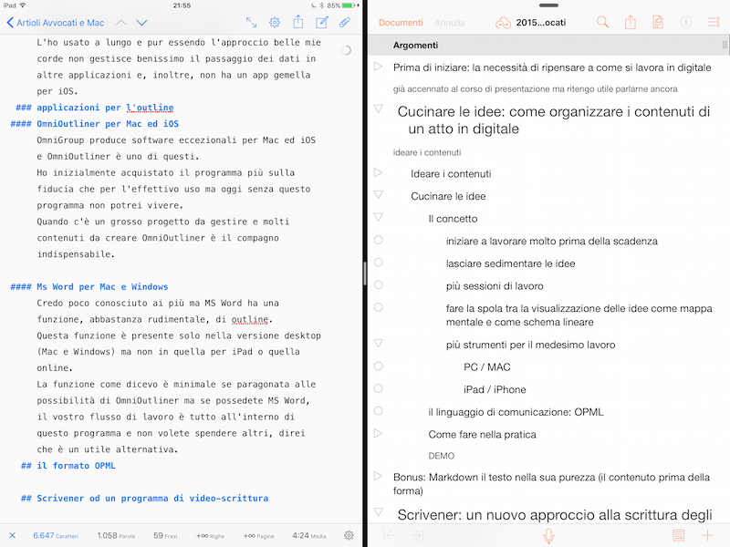Indent row with right arrow button

(418, 535)
